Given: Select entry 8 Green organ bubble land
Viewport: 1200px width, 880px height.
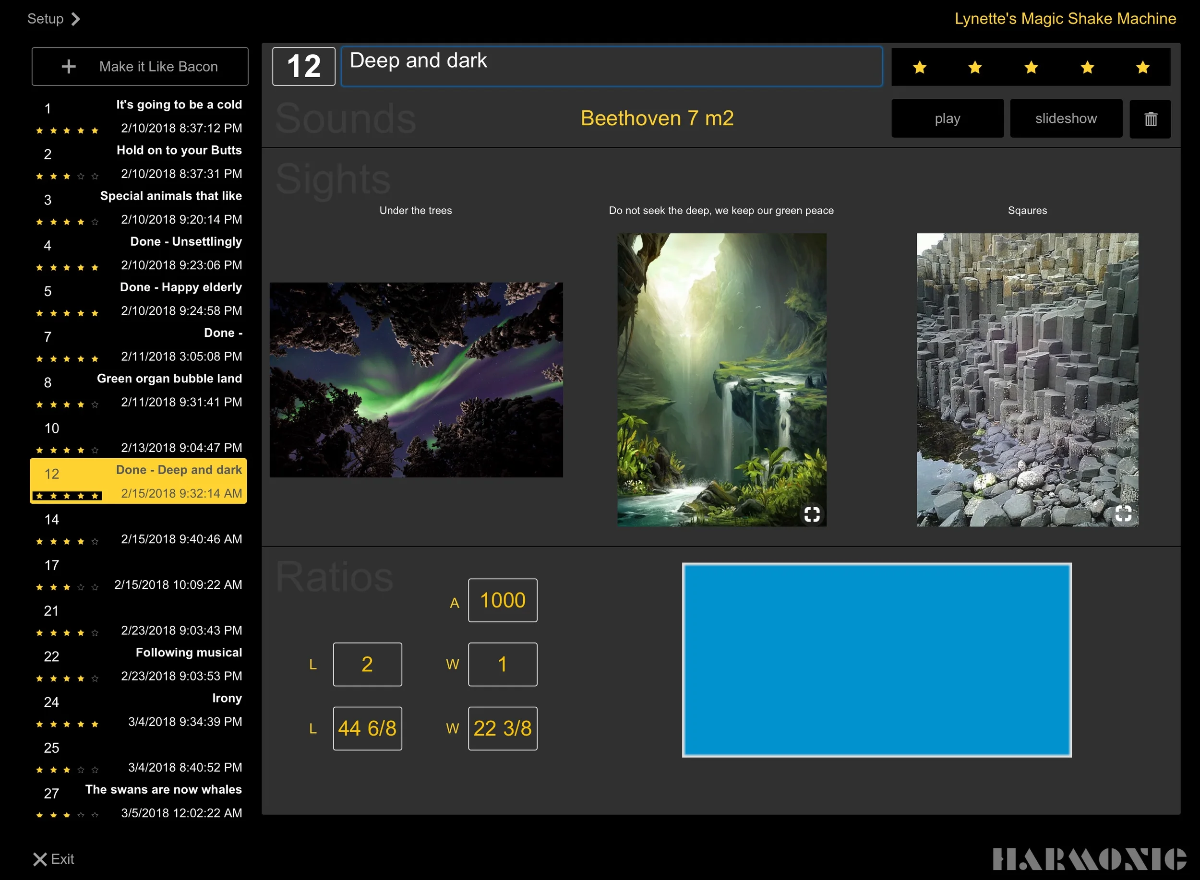Looking at the screenshot, I should pos(139,390).
